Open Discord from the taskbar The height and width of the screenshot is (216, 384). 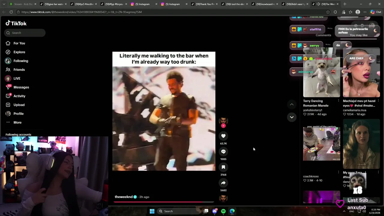click(x=214, y=211)
